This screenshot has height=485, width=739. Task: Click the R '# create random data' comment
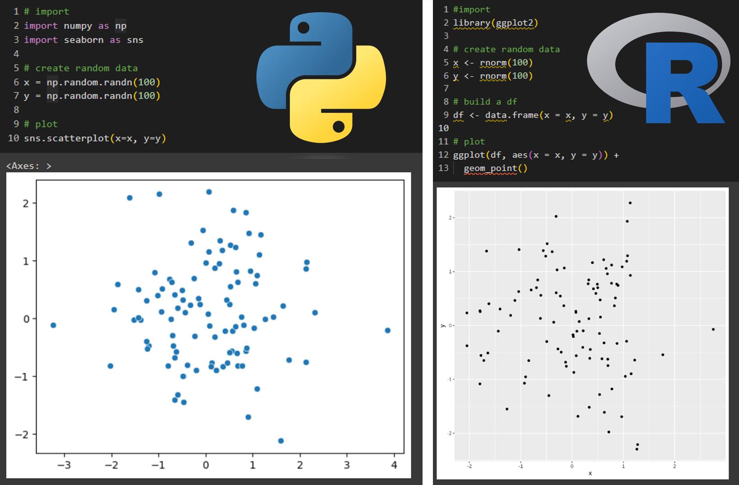click(x=507, y=49)
